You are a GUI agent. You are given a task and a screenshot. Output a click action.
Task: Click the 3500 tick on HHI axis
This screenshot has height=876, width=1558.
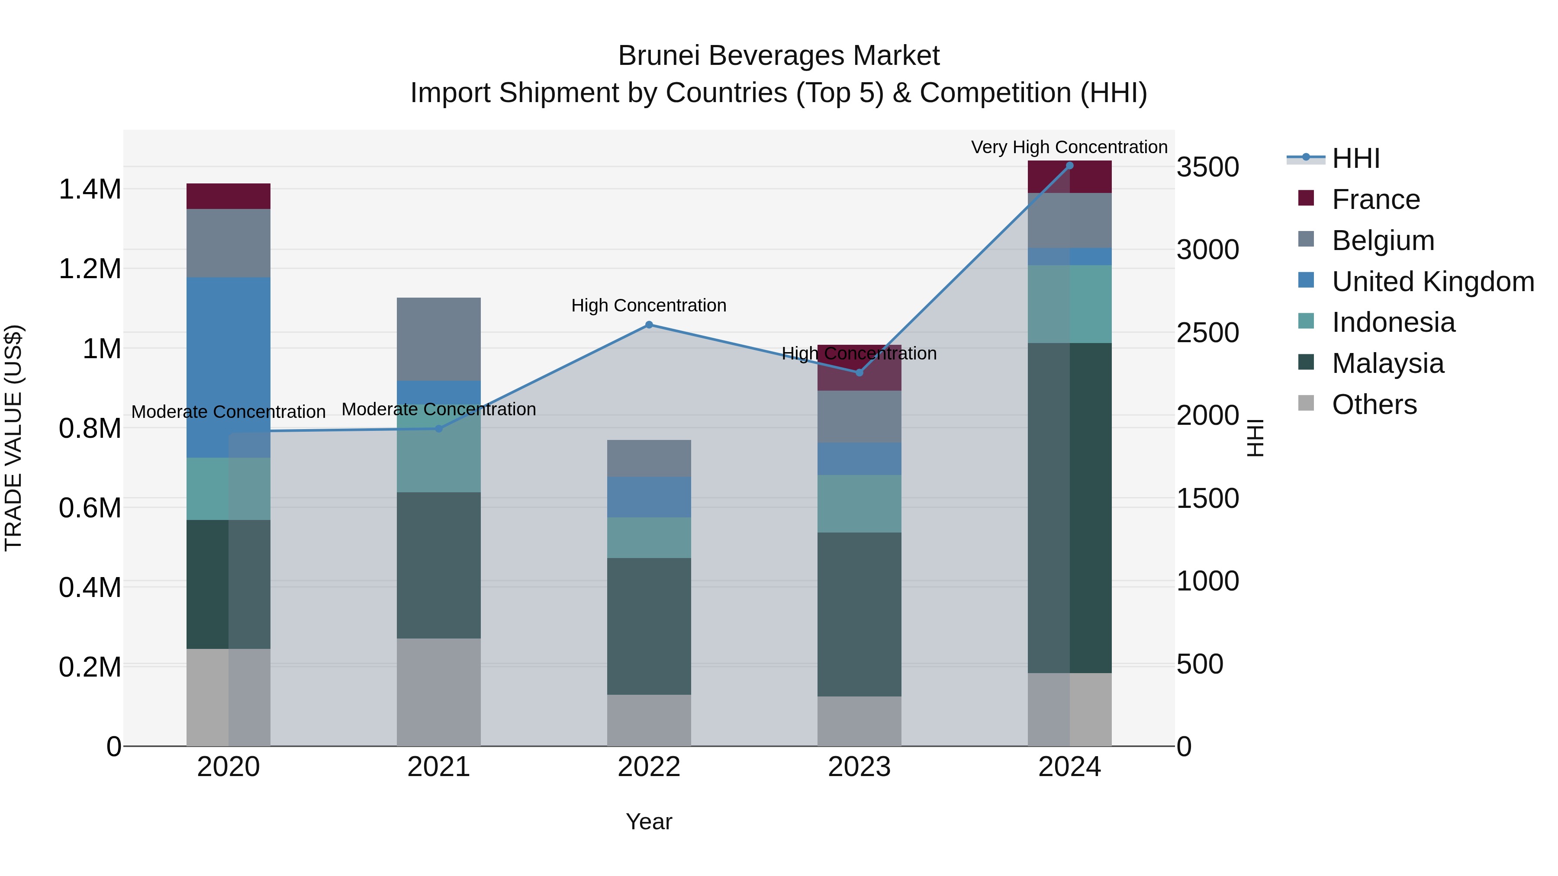[1208, 167]
